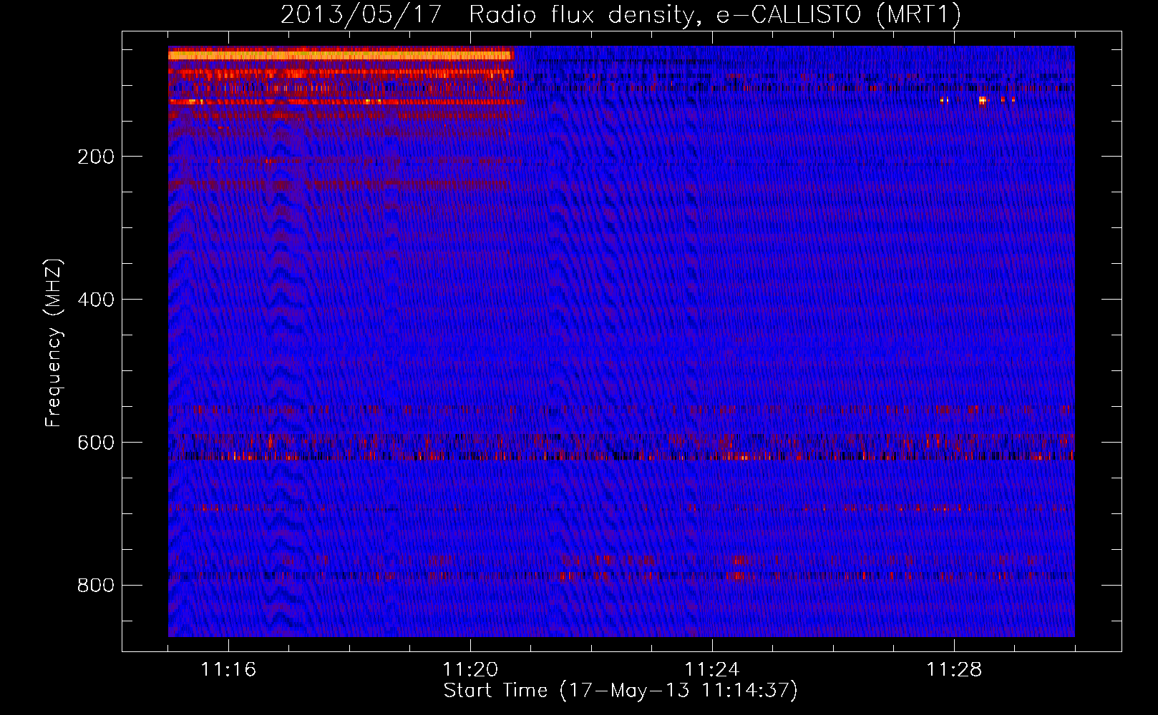
Task: Click the 400 MHz tick label
Action: tap(96, 300)
